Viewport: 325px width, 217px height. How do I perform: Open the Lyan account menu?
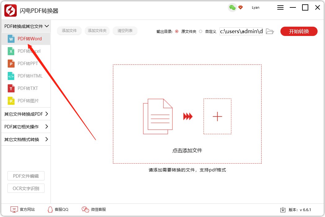[x=255, y=7]
